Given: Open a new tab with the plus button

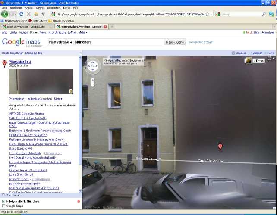Looking at the screenshot, I should pos(112,26).
